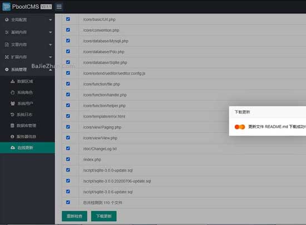Open 数据库管理 via its database icon

pos(12,125)
